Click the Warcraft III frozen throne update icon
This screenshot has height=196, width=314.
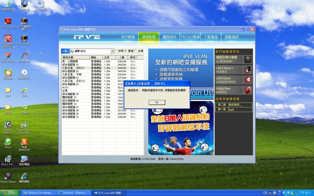tap(248, 60)
